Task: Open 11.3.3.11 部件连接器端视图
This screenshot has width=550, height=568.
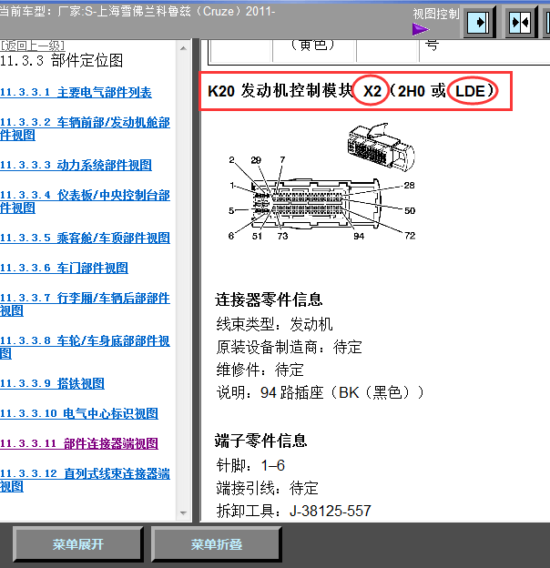Action: tap(79, 444)
